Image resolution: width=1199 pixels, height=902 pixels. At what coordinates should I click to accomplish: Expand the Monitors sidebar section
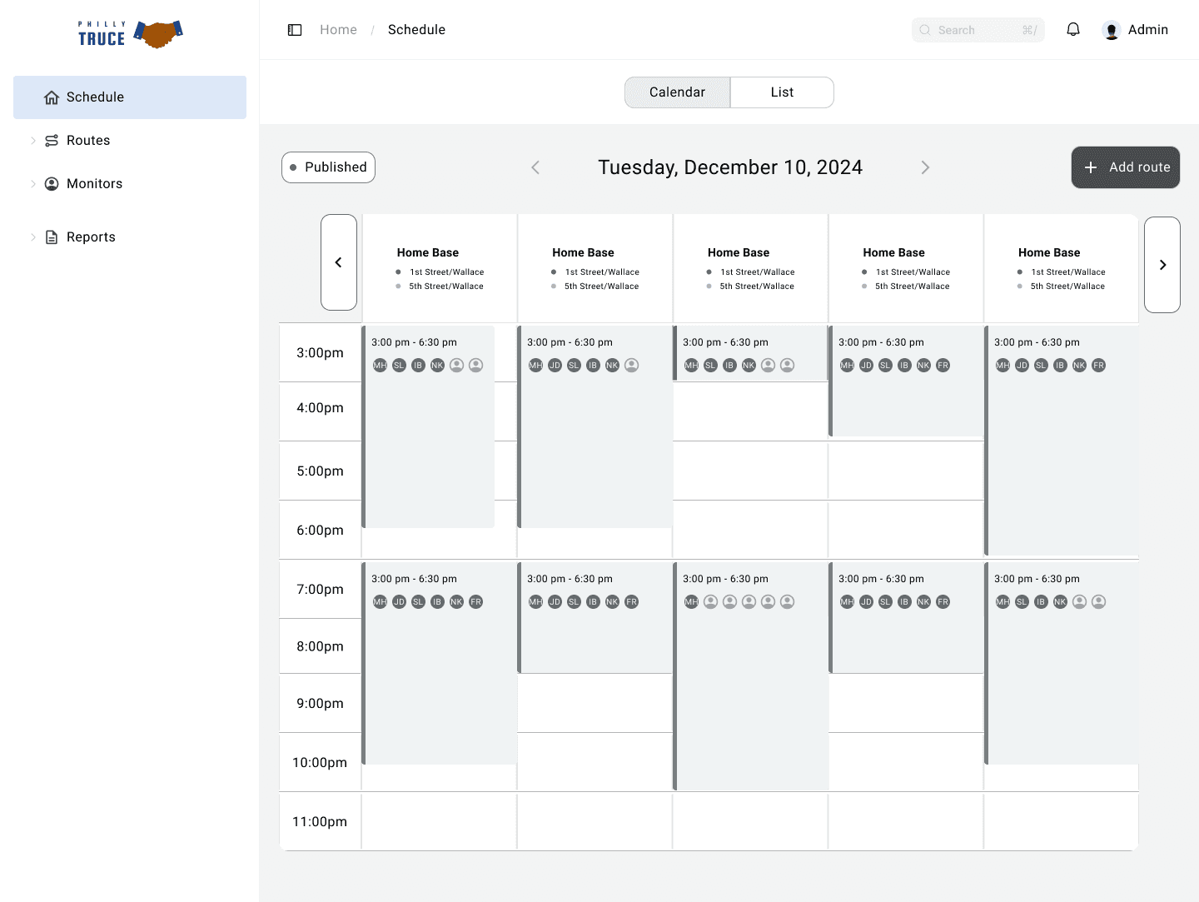click(33, 184)
